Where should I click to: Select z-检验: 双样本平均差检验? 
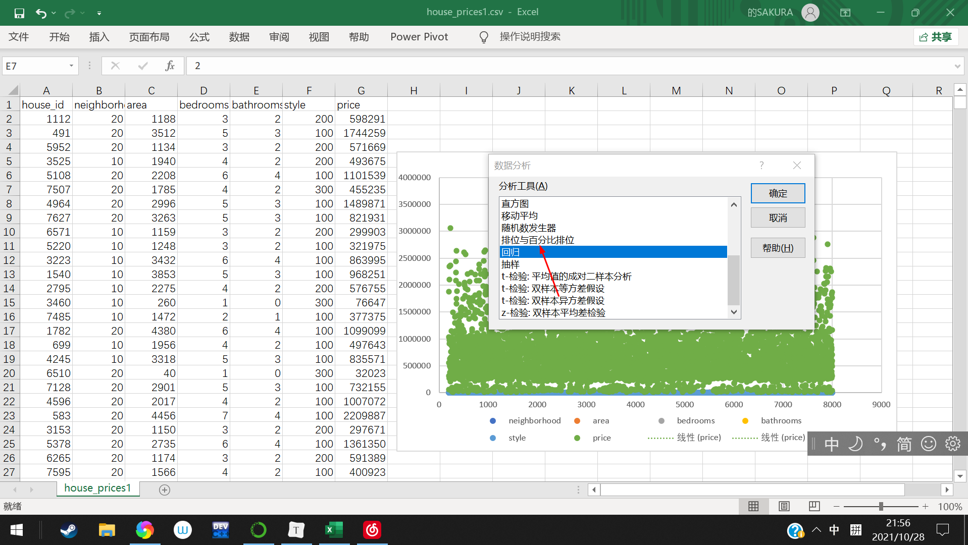[x=614, y=313]
